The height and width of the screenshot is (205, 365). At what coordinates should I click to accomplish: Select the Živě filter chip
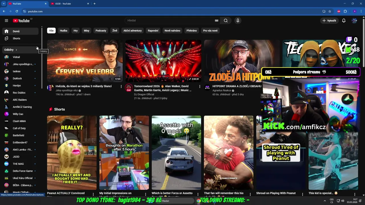(115, 30)
